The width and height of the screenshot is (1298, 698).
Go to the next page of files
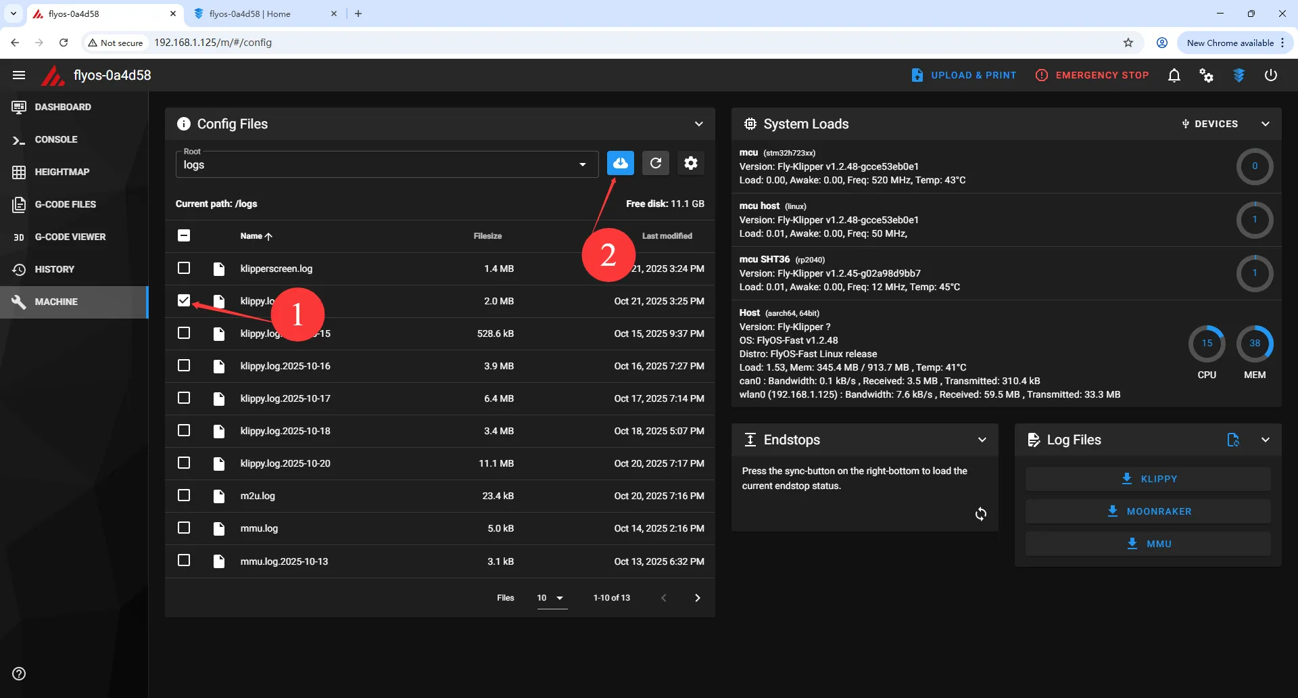pos(697,598)
